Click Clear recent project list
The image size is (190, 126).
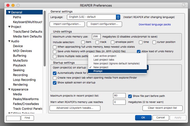(x=162, y=108)
